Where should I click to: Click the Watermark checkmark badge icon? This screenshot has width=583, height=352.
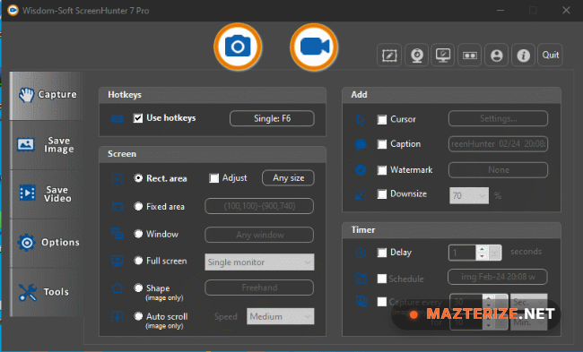tap(361, 169)
